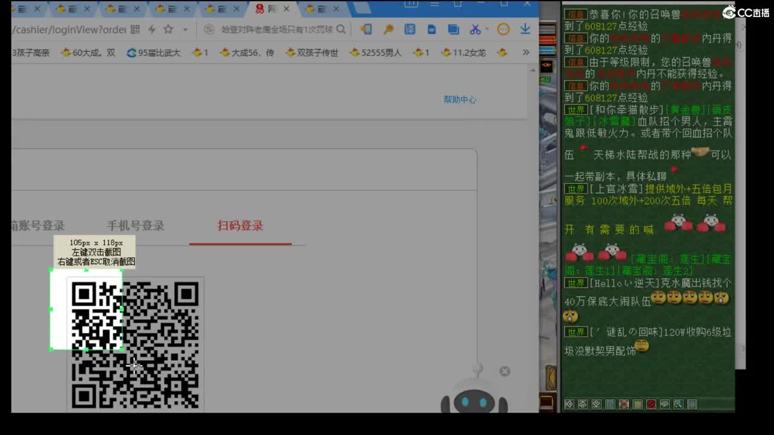Click the scissors screenshot tool icon
Image resolution: width=774 pixels, height=435 pixels.
(x=475, y=30)
